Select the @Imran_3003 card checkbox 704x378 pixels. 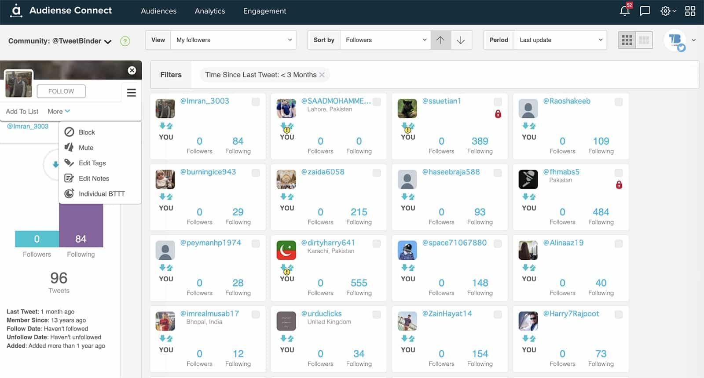pyautogui.click(x=256, y=102)
